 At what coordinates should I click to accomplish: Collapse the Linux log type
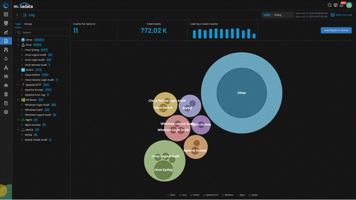tap(18, 45)
